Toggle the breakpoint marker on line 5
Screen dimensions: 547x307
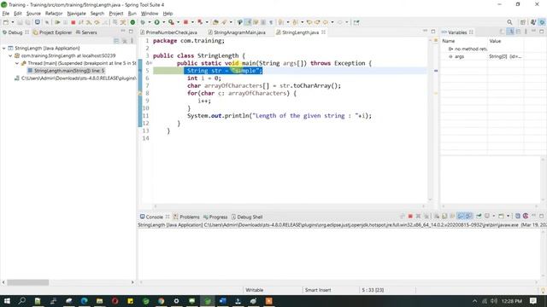(140, 71)
